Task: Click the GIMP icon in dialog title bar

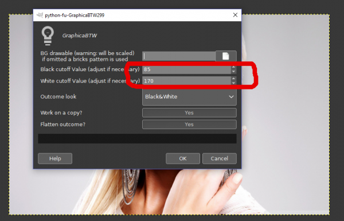Action: point(40,15)
